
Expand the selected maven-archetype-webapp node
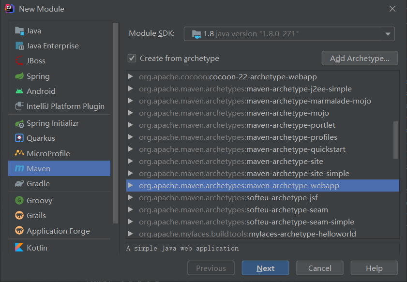point(131,185)
